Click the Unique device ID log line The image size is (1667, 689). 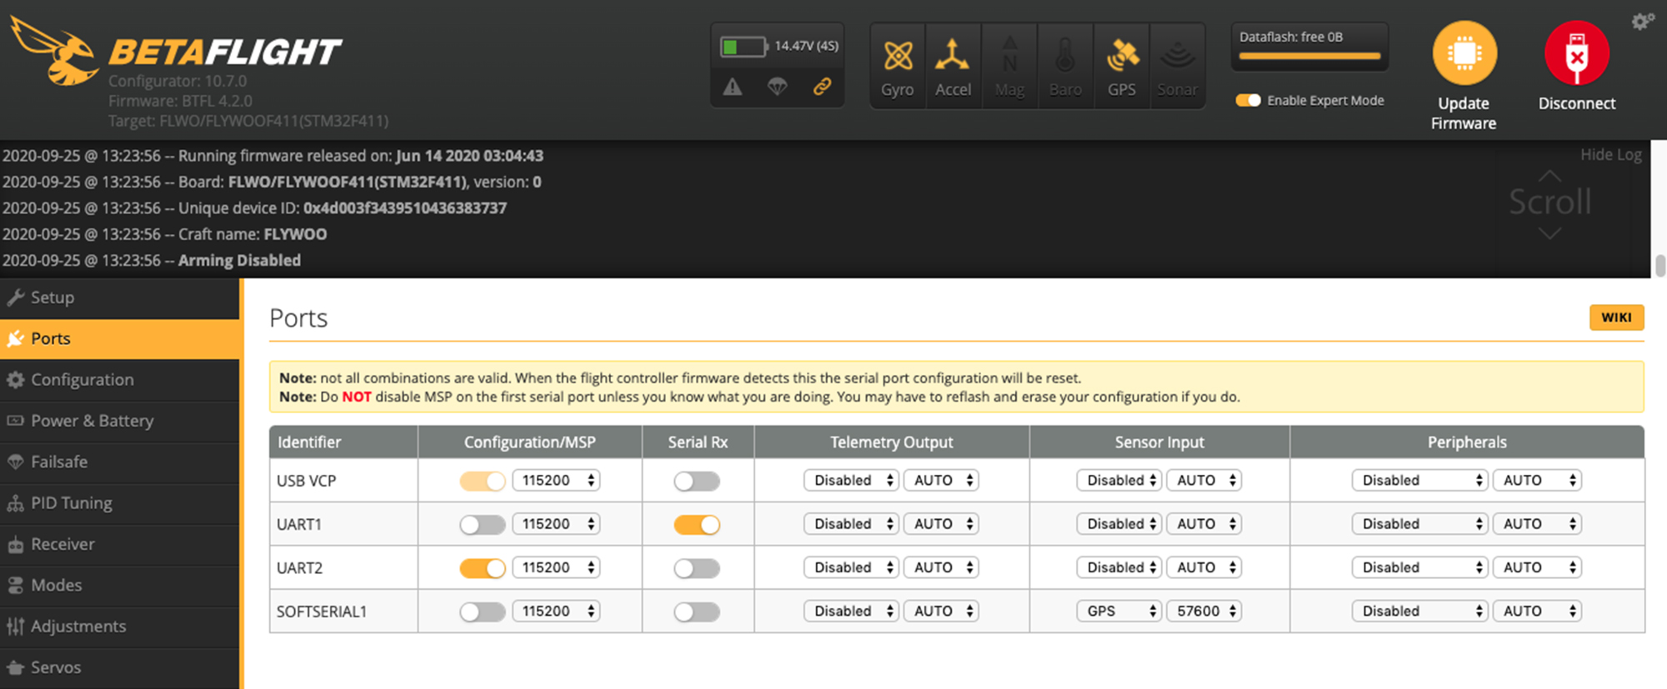[254, 208]
